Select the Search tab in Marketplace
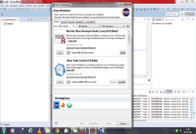The width and height of the screenshot is (196, 134). tap(57, 22)
